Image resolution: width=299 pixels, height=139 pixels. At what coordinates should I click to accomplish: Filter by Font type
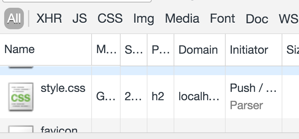[222, 18]
